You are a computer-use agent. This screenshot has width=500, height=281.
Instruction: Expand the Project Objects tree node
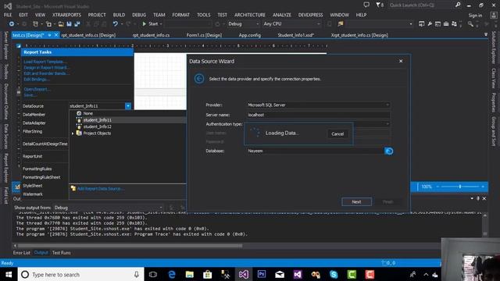tap(73, 133)
